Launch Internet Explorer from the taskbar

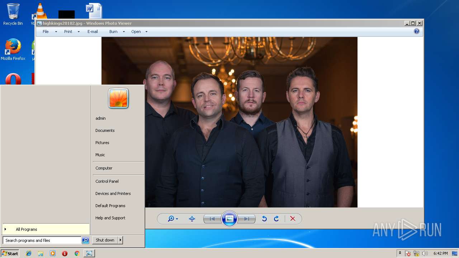pos(29,253)
